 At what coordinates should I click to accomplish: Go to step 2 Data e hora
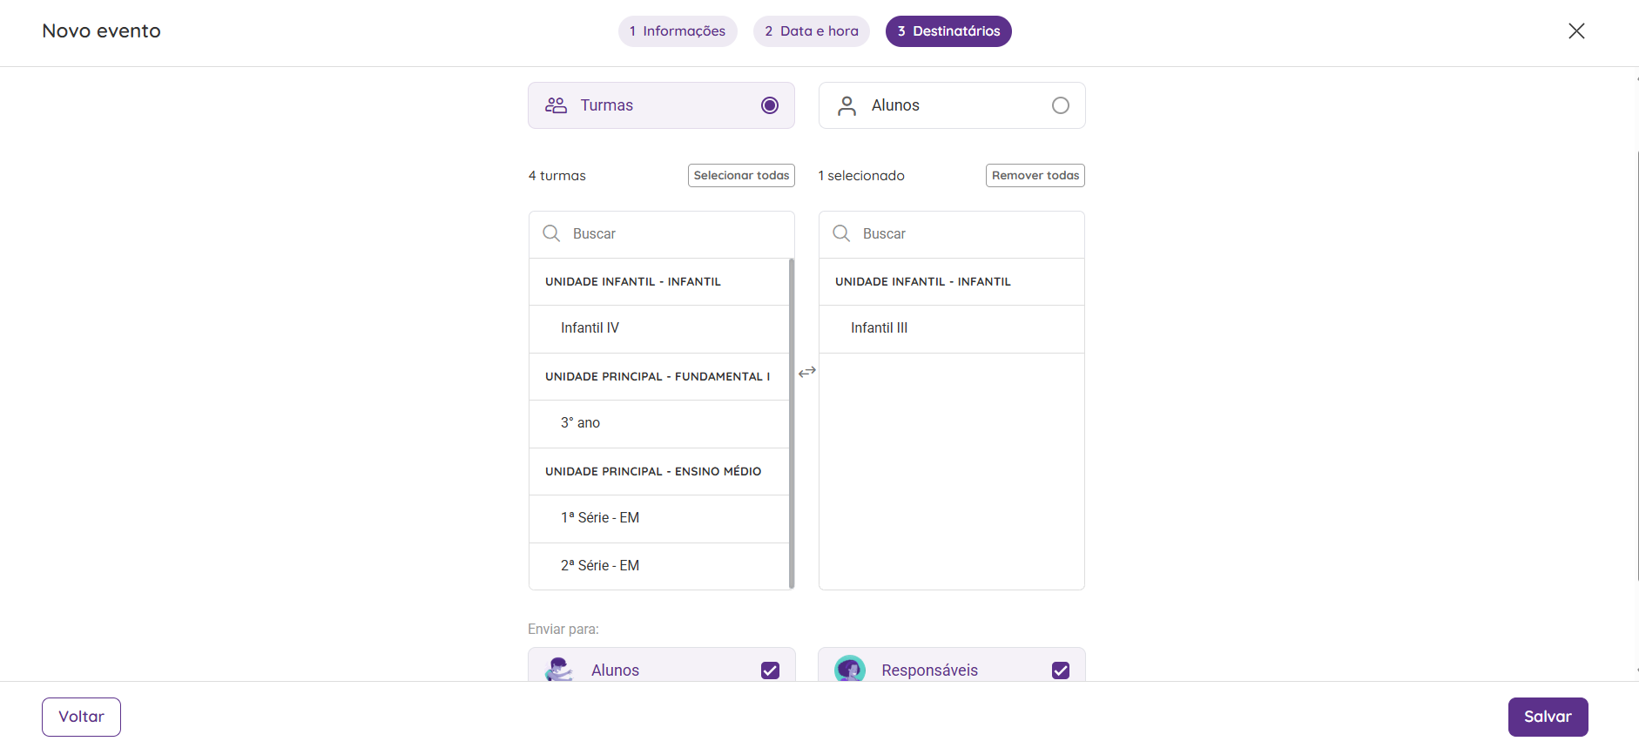(812, 31)
